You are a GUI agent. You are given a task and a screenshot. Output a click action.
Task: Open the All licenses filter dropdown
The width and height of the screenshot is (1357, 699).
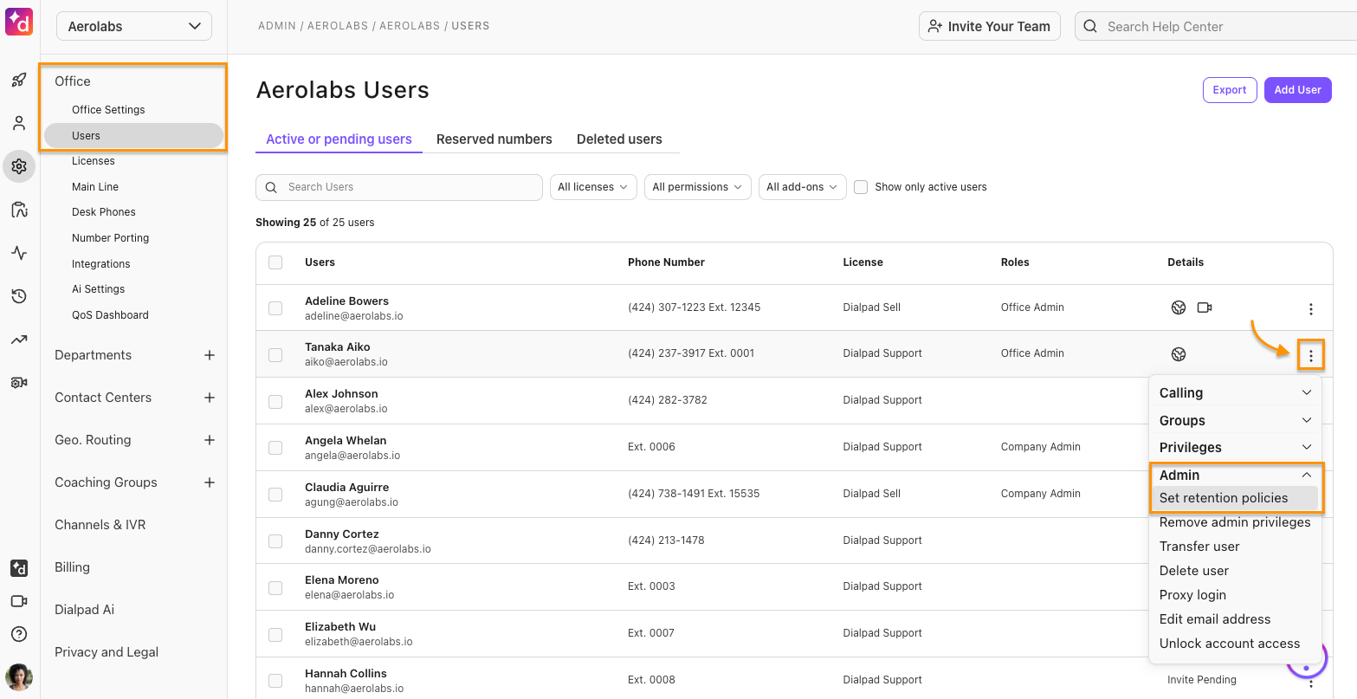tap(593, 187)
